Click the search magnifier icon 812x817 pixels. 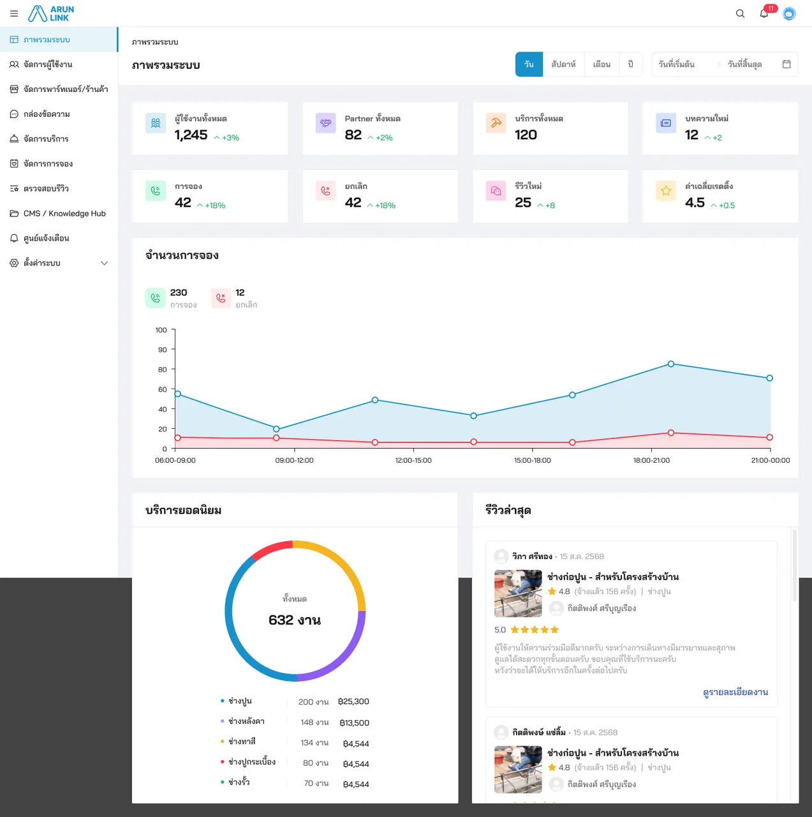tap(740, 13)
